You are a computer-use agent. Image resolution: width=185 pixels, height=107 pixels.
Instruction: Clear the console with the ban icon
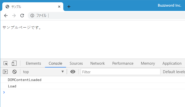point(14,72)
